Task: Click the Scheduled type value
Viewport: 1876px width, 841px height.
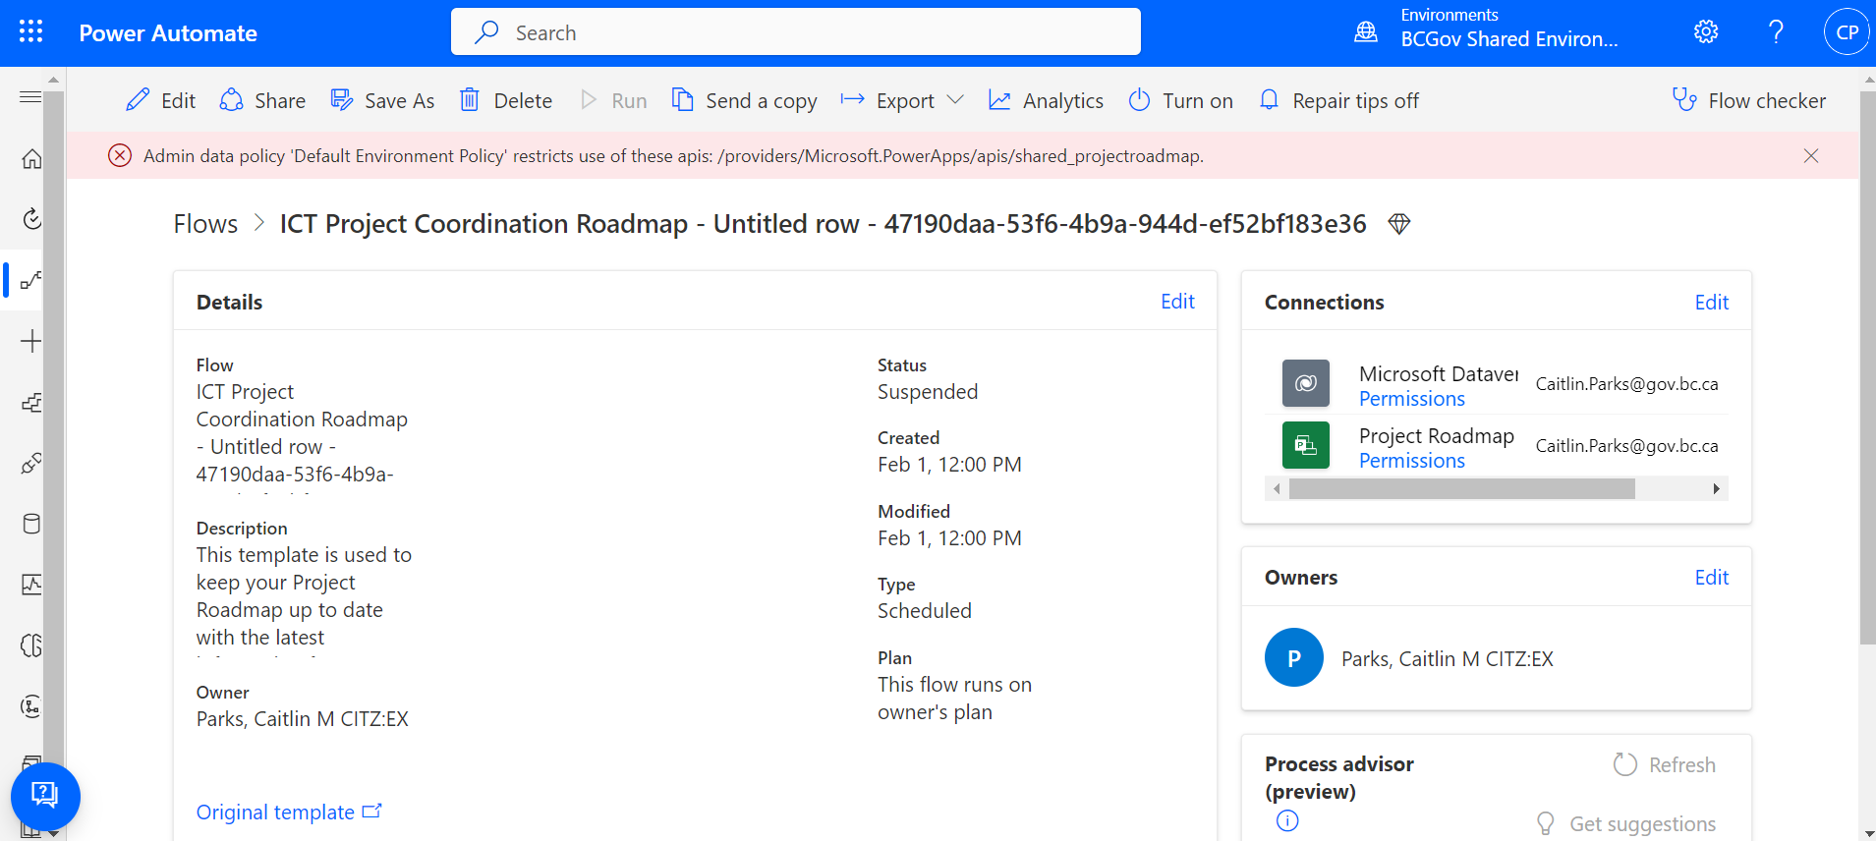Action: click(925, 611)
